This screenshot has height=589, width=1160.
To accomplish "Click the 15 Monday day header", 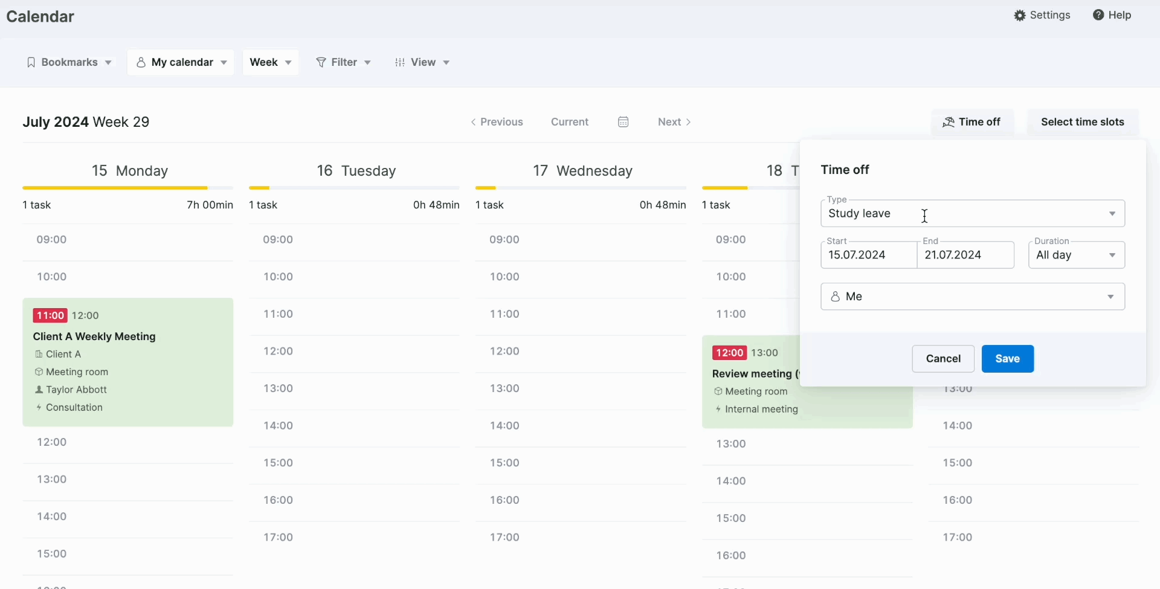I will click(129, 171).
